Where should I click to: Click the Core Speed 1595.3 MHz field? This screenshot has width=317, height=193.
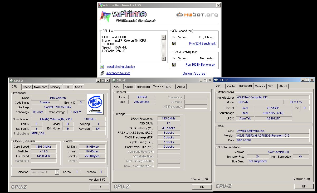point(43,147)
